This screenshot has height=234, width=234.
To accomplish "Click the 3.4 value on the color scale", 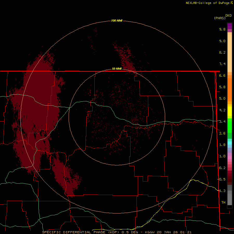I will pos(222,122).
